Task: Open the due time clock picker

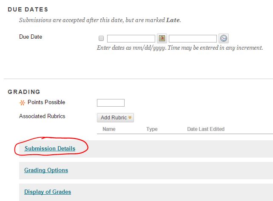Action: point(224,38)
